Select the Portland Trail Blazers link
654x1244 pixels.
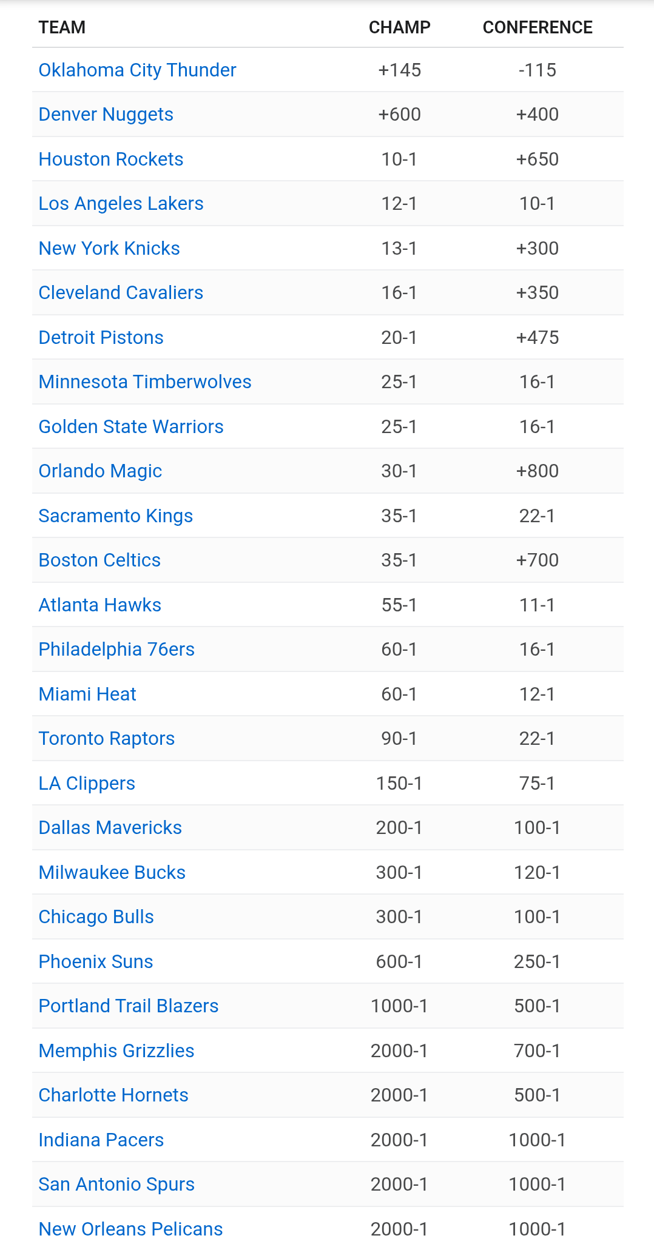128,1006
